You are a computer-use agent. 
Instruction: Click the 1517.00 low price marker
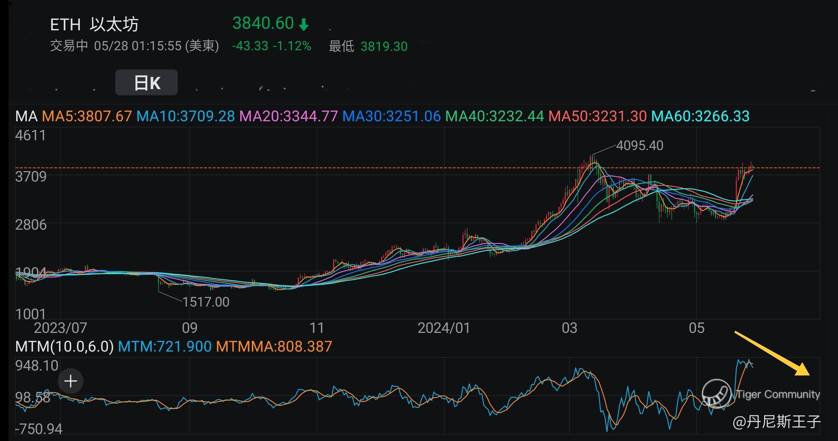coord(206,302)
